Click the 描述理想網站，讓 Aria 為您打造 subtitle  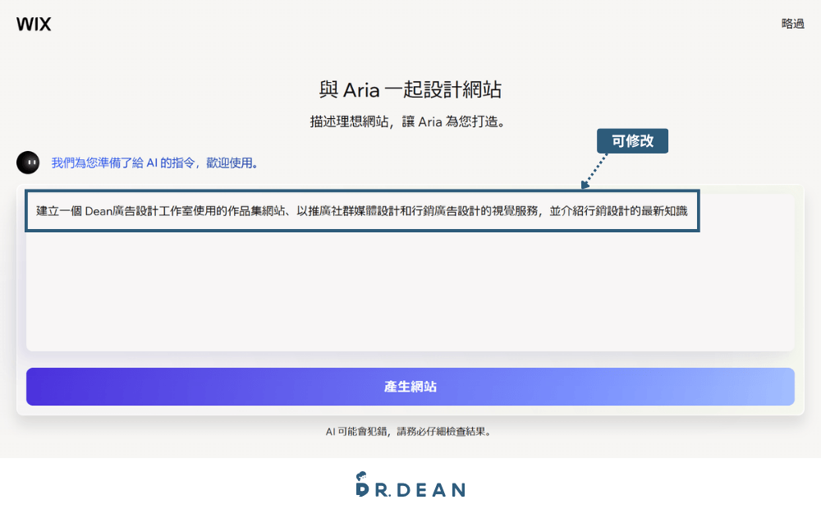point(408,122)
